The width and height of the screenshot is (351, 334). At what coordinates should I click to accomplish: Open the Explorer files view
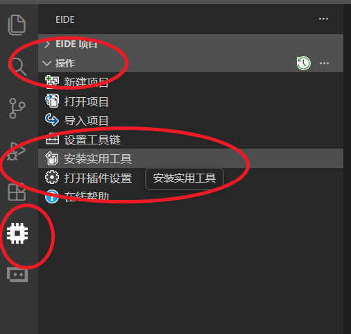coord(17,25)
